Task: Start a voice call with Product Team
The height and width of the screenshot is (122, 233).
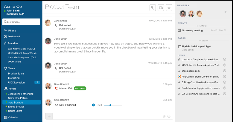Action: [x=153, y=8]
